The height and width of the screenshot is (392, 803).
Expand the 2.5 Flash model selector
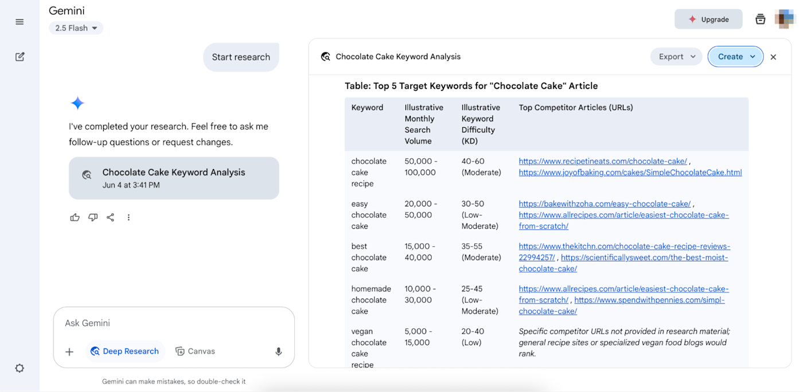click(76, 28)
